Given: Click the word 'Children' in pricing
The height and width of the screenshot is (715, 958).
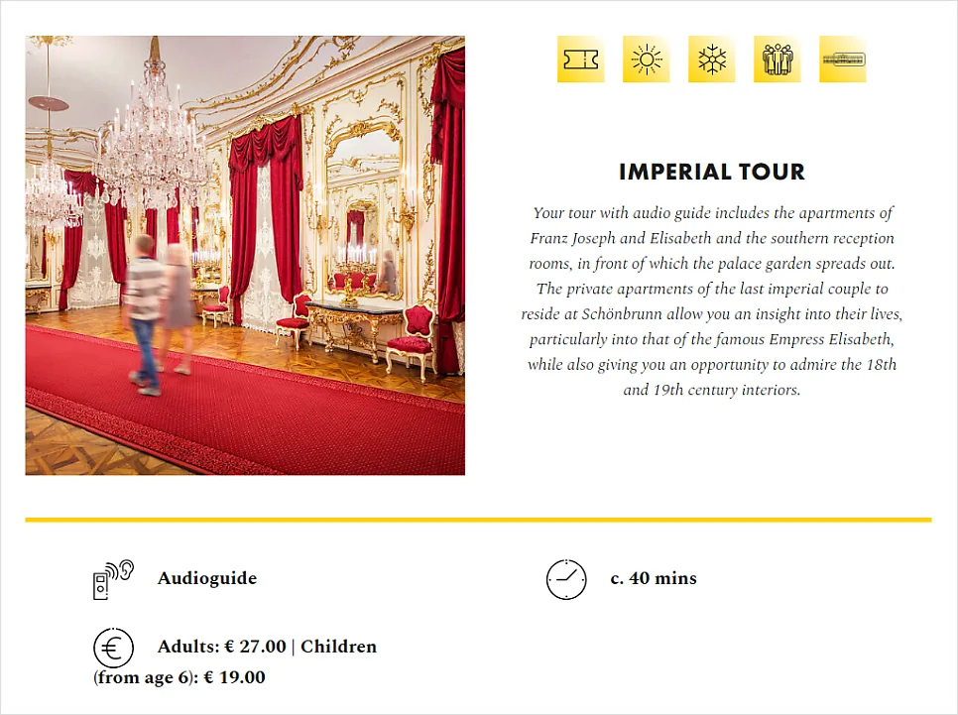Looking at the screenshot, I should pyautogui.click(x=338, y=647).
